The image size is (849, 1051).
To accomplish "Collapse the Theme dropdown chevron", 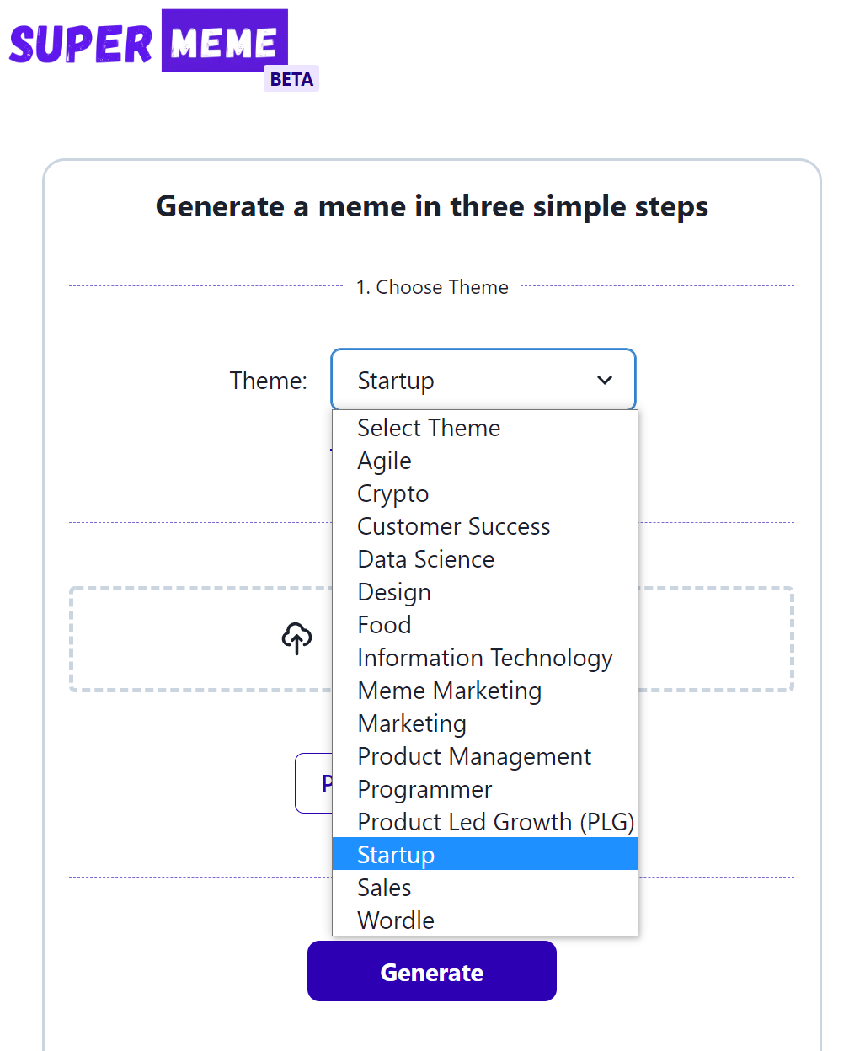I will [604, 380].
